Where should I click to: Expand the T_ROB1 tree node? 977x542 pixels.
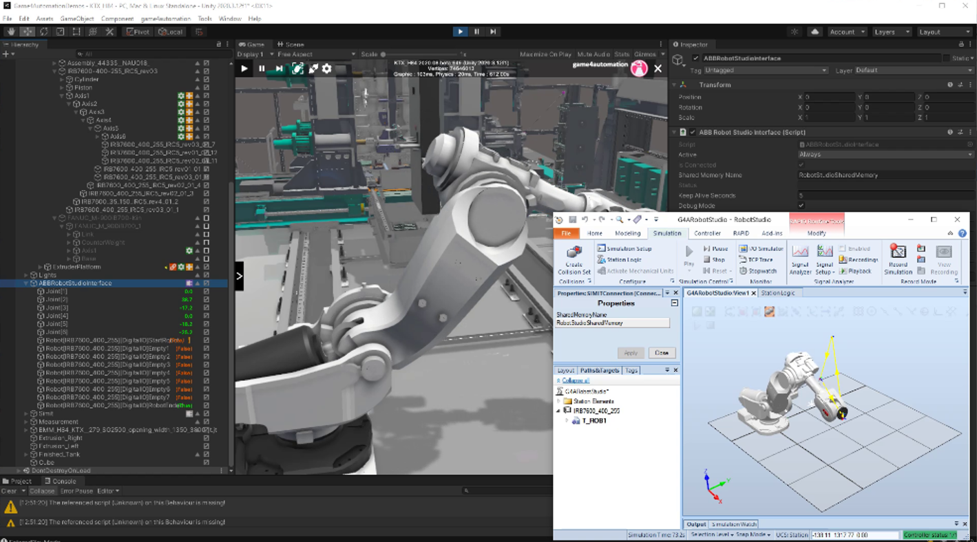567,420
